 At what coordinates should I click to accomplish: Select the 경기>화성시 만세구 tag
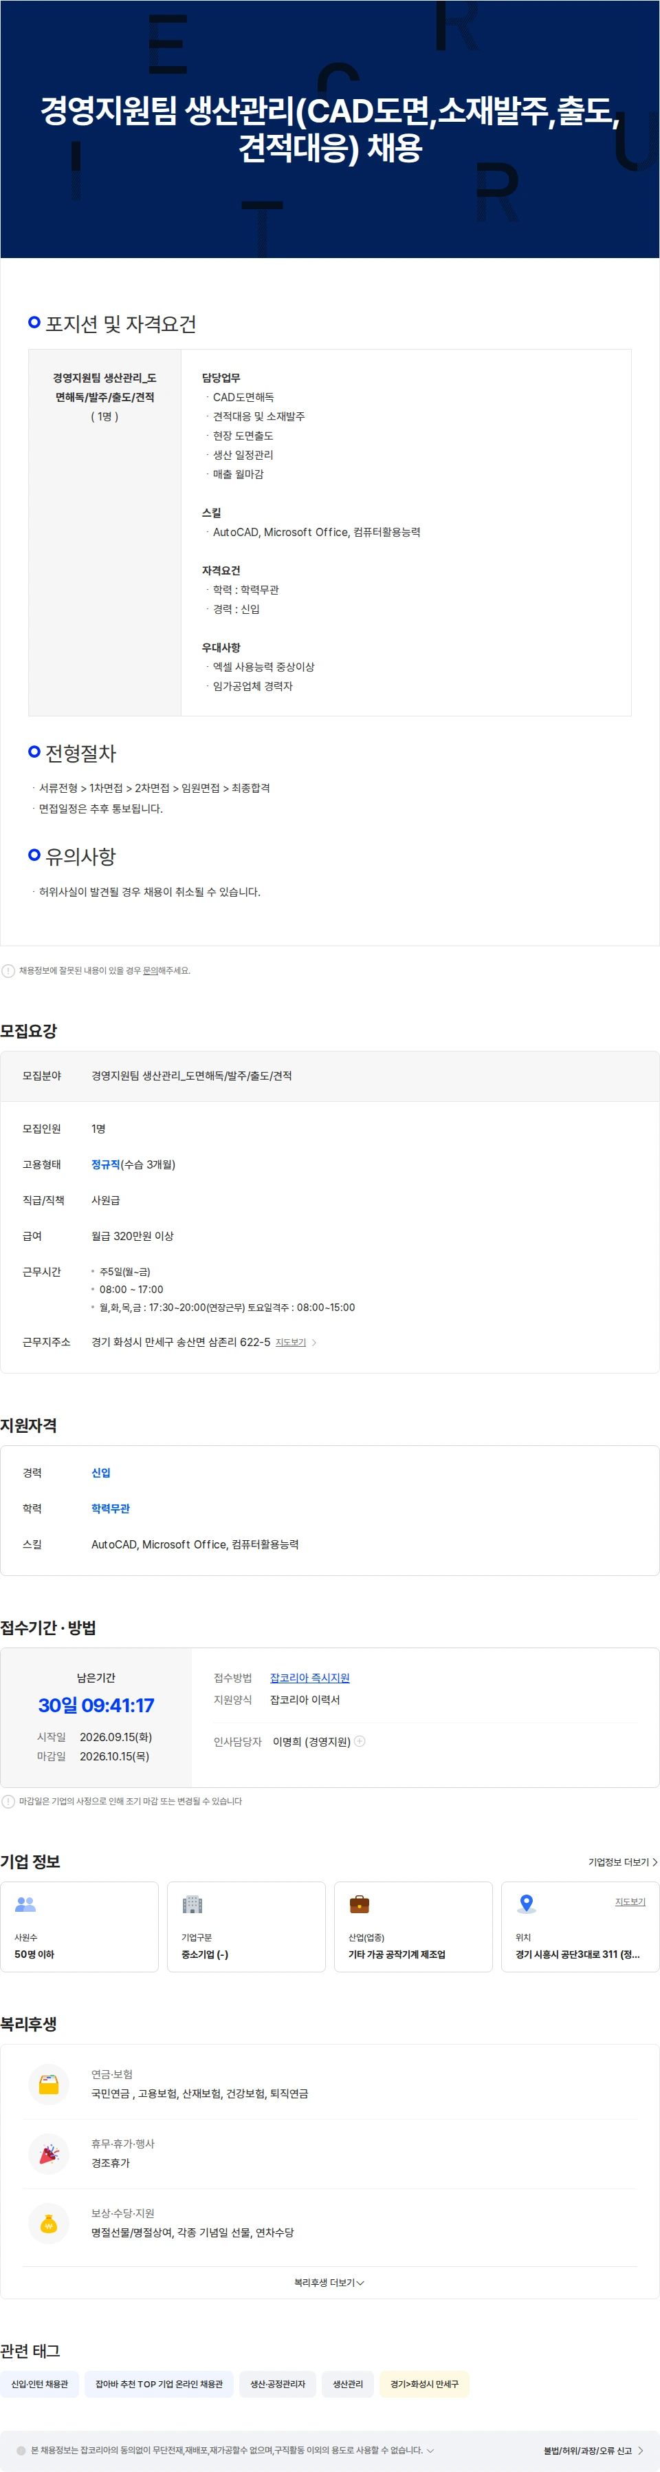[424, 2384]
